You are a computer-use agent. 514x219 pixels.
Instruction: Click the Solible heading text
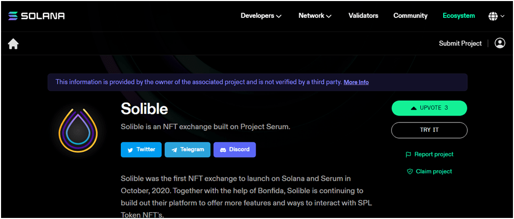click(144, 109)
